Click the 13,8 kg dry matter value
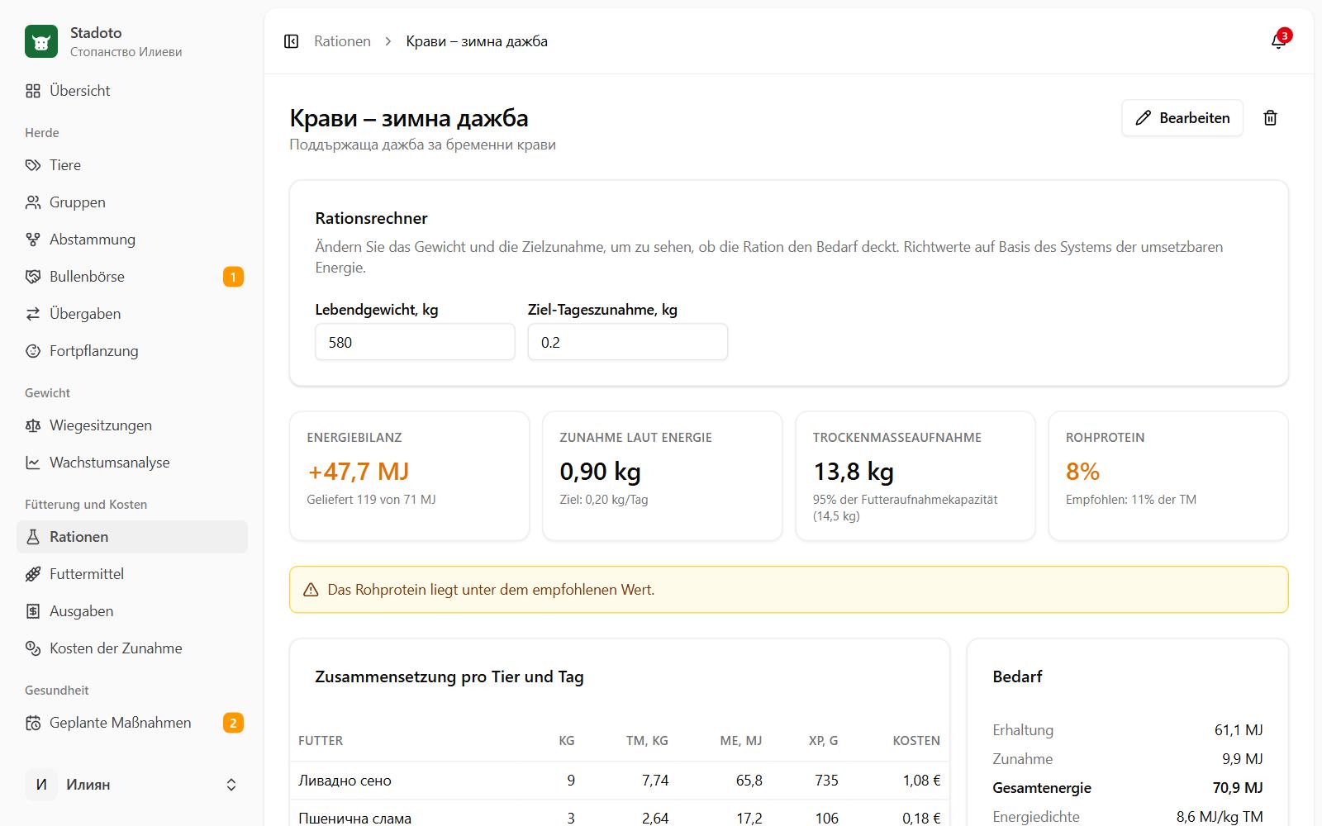Screen dimensions: 1322x826 pyautogui.click(x=854, y=472)
